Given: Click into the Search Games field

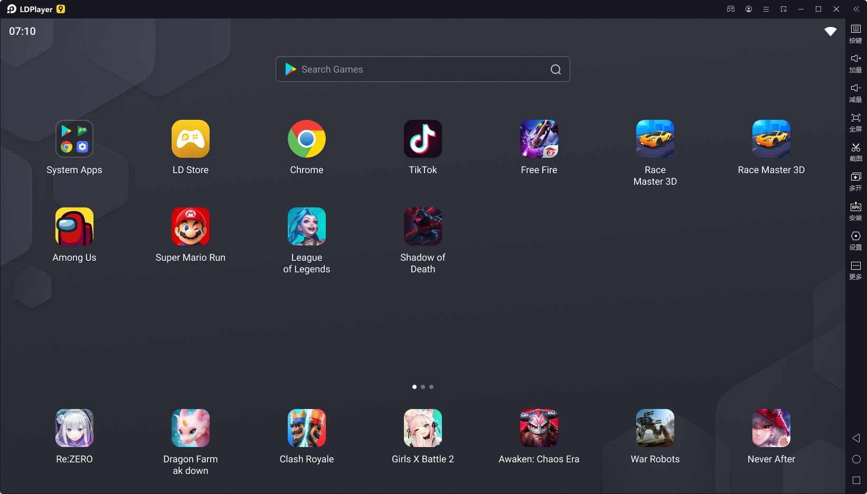Looking at the screenshot, I should 423,69.
